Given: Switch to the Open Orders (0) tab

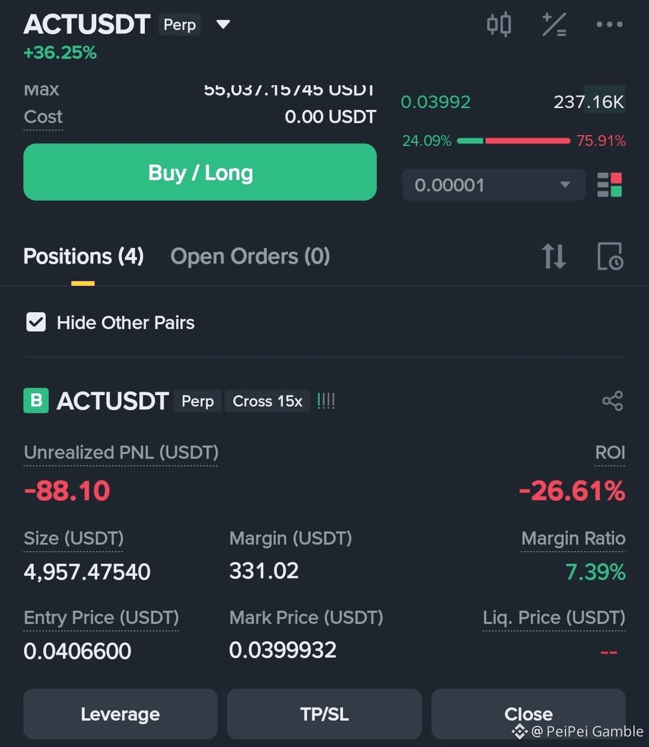Looking at the screenshot, I should [x=250, y=256].
